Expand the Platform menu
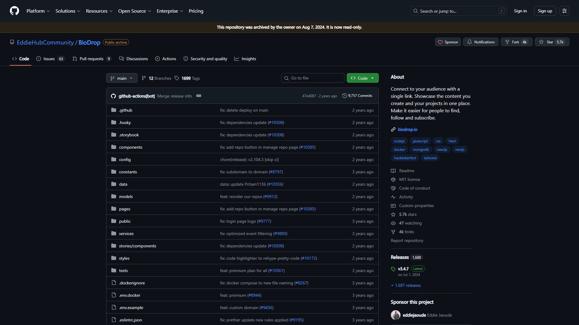The image size is (579, 325). click(x=38, y=11)
